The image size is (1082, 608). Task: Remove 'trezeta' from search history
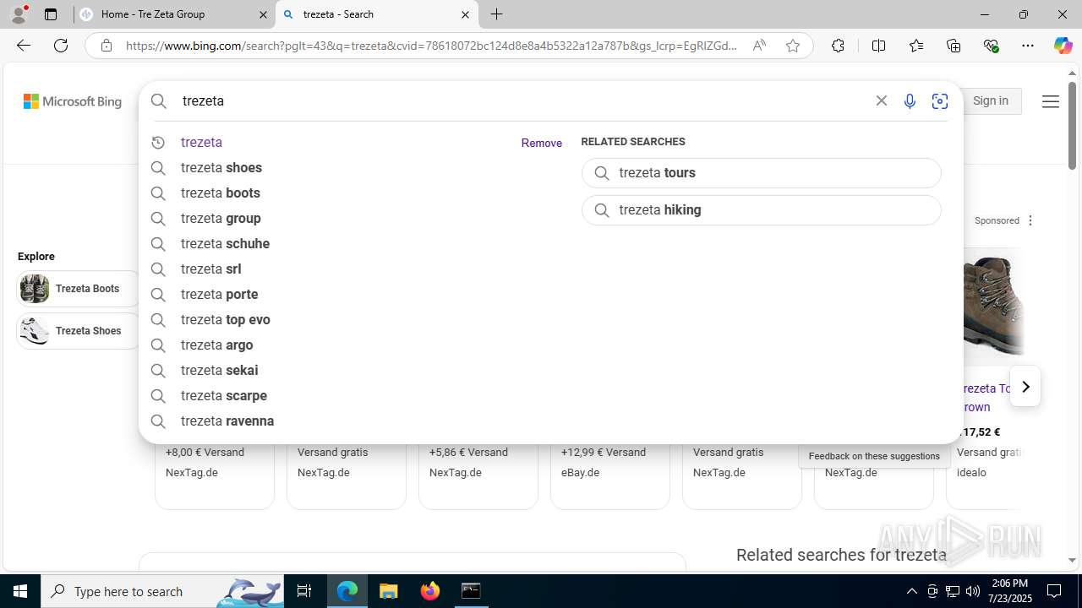[542, 143]
